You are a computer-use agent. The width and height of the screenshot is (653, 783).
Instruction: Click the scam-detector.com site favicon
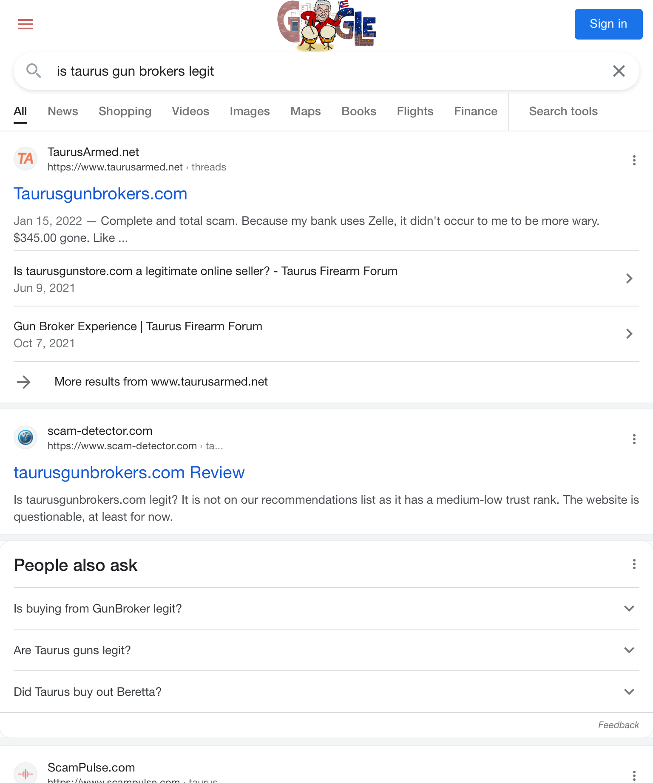coord(26,437)
